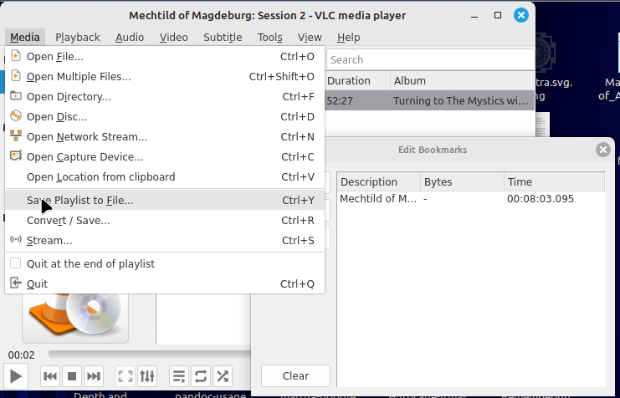Open the View menu
Screen dimensions: 620x398
coord(310,38)
